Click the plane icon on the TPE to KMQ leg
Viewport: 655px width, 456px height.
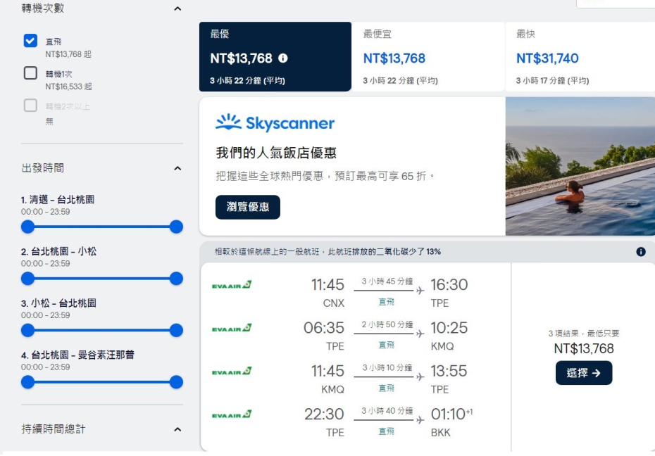click(420, 334)
